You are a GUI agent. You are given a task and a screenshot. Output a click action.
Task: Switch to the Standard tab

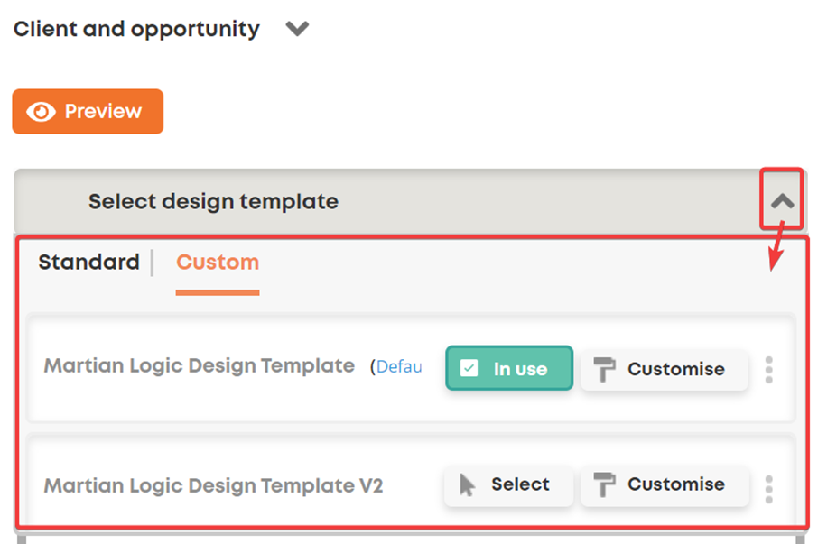(x=88, y=263)
